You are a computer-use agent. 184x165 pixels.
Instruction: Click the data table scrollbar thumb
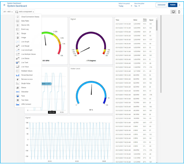tap(157, 25)
